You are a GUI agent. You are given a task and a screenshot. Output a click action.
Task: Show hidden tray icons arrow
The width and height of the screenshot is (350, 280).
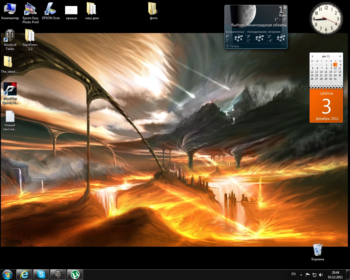pyautogui.click(x=301, y=275)
